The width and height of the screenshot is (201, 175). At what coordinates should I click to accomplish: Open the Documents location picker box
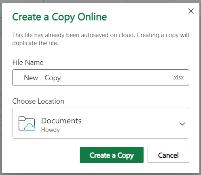tap(101, 123)
